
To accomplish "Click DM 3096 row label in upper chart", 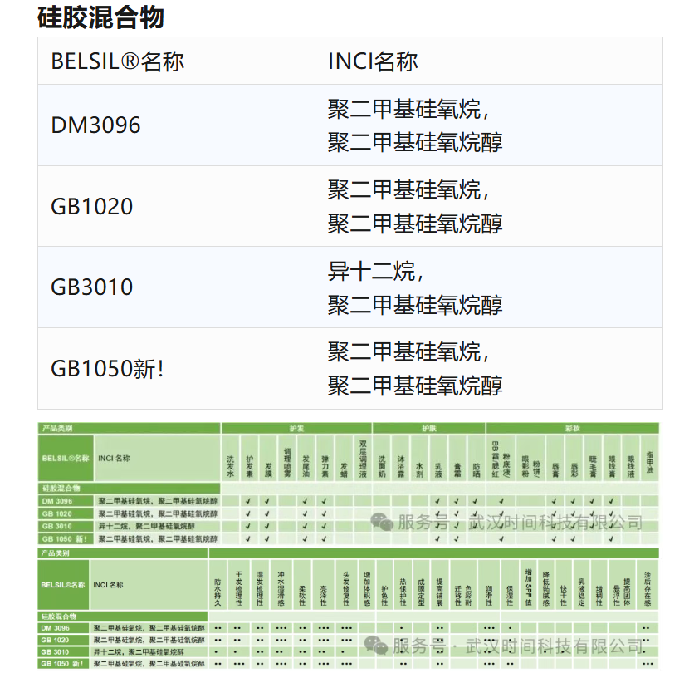I will (x=57, y=501).
